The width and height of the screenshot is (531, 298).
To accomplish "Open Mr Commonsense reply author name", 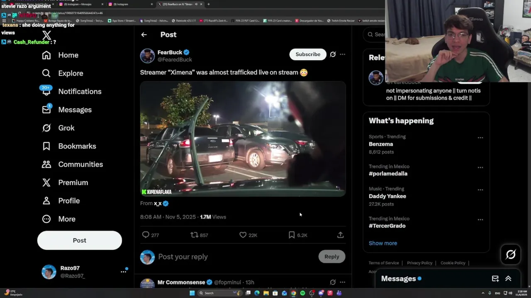I will pos(181,282).
